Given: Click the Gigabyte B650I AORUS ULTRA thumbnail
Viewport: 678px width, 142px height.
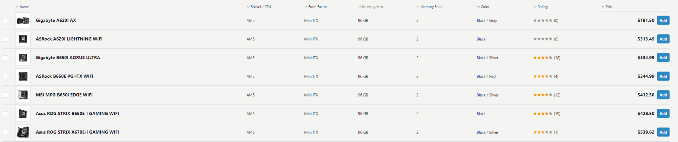Looking at the screenshot, I should pos(23,58).
